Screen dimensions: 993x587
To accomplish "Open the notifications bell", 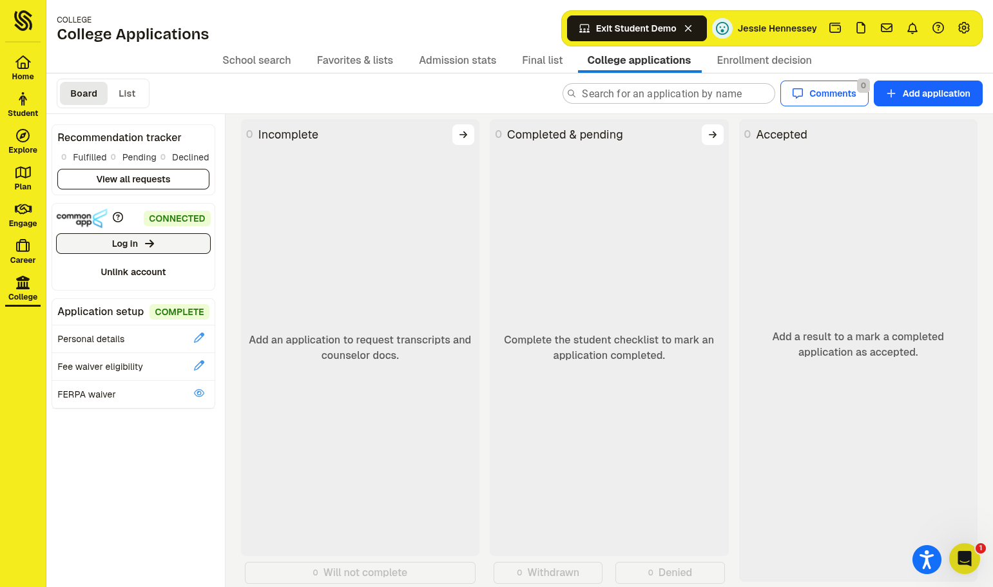I will coord(912,28).
